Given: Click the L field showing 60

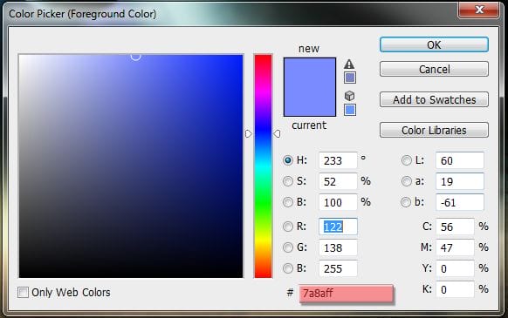Looking at the screenshot, I should coord(460,160).
